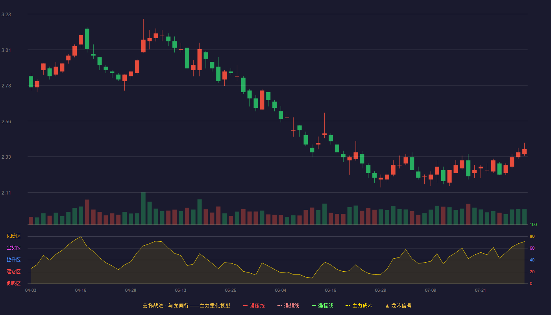
Task: Click the 04-16 date label
Action: coord(81,290)
